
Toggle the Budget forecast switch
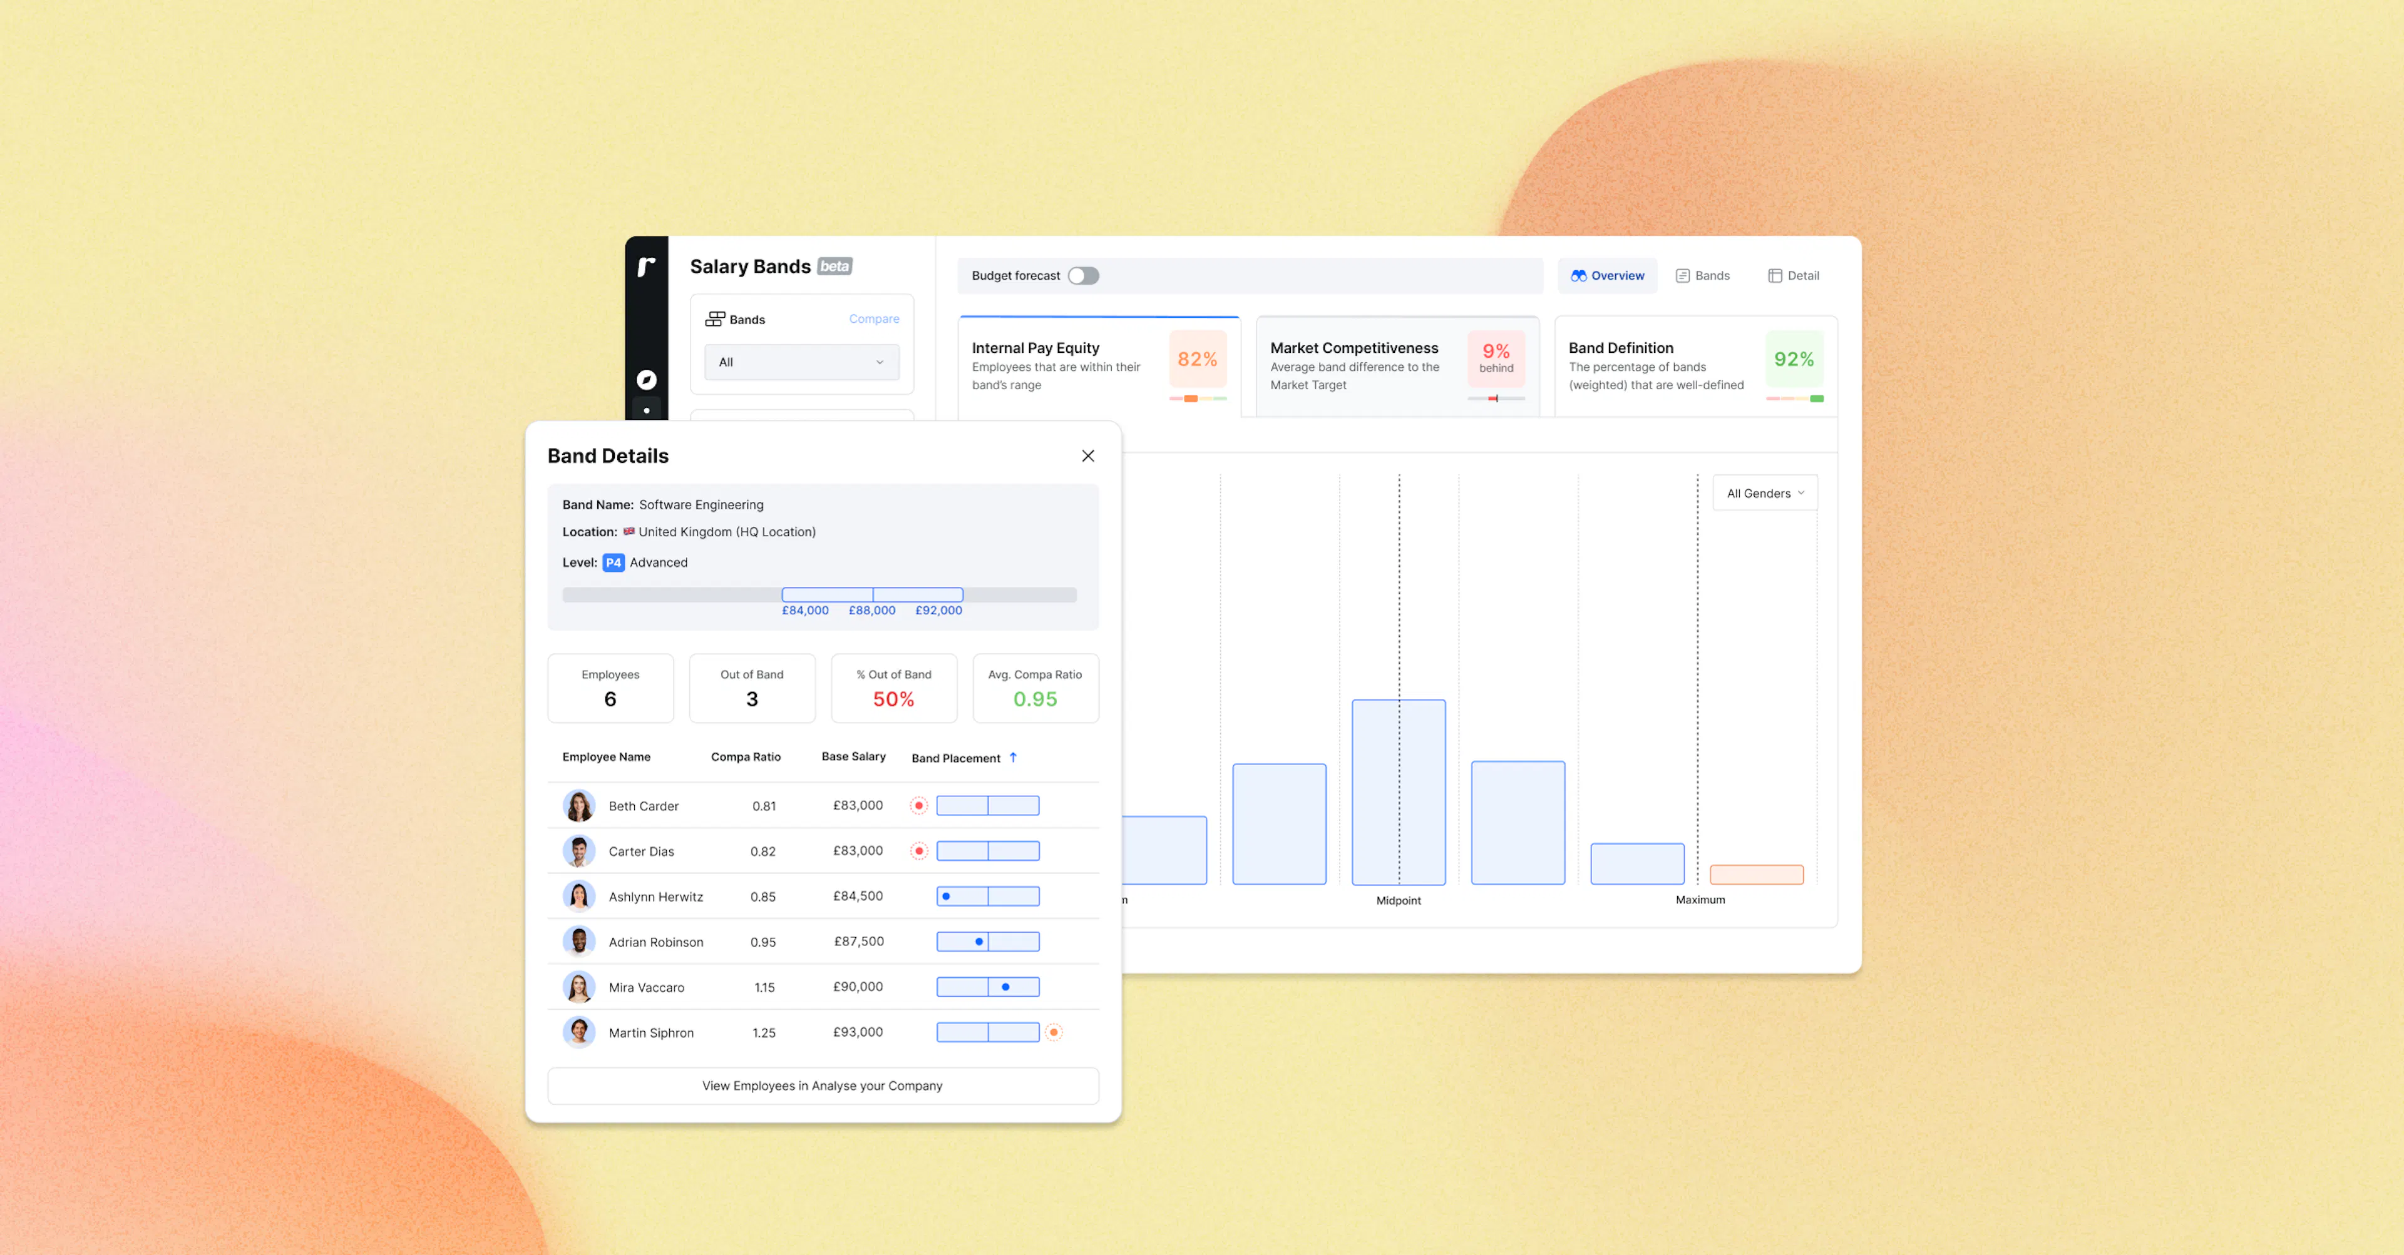1082,276
